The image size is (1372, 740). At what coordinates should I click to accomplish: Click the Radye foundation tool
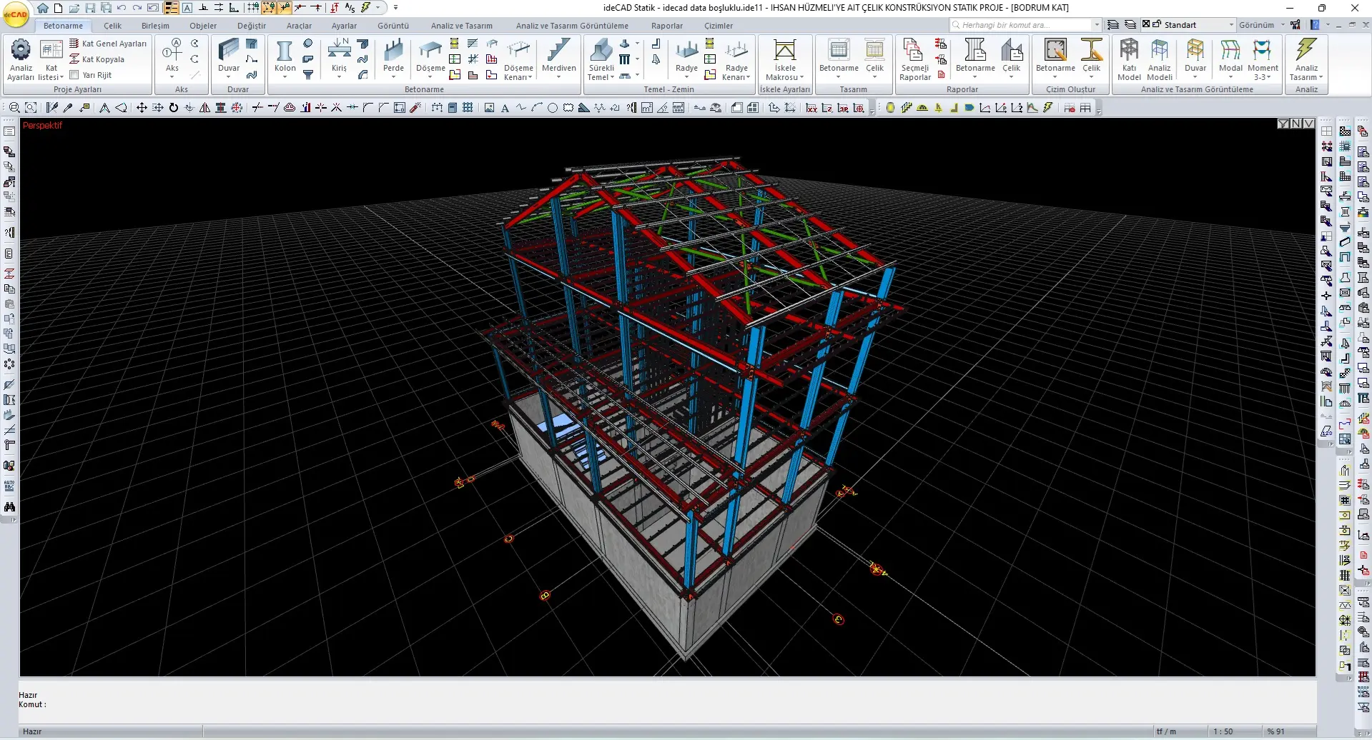tap(686, 58)
